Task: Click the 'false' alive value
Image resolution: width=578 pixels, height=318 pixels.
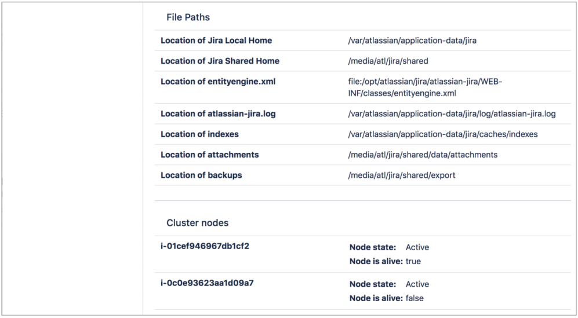Action: (415, 298)
